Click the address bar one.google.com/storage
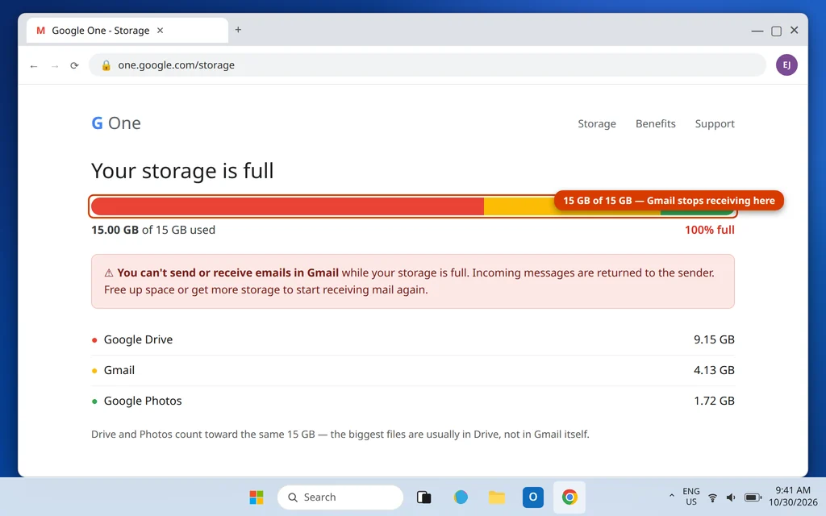826x516 pixels. (x=428, y=64)
